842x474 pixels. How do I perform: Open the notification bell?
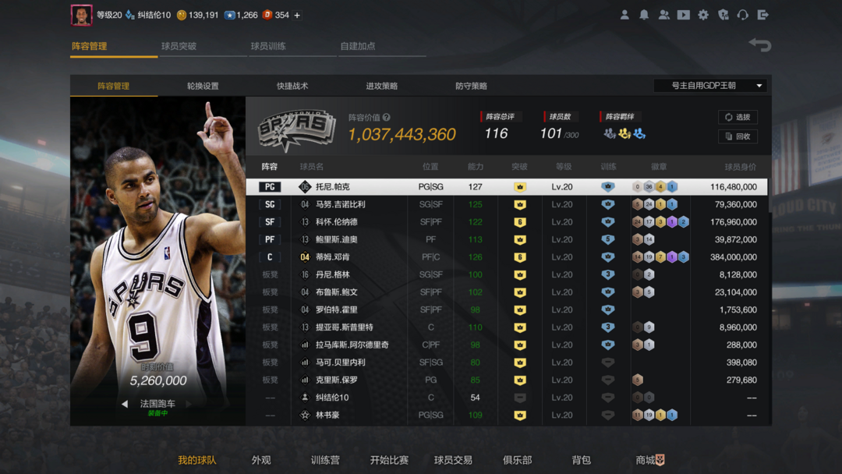coord(644,15)
